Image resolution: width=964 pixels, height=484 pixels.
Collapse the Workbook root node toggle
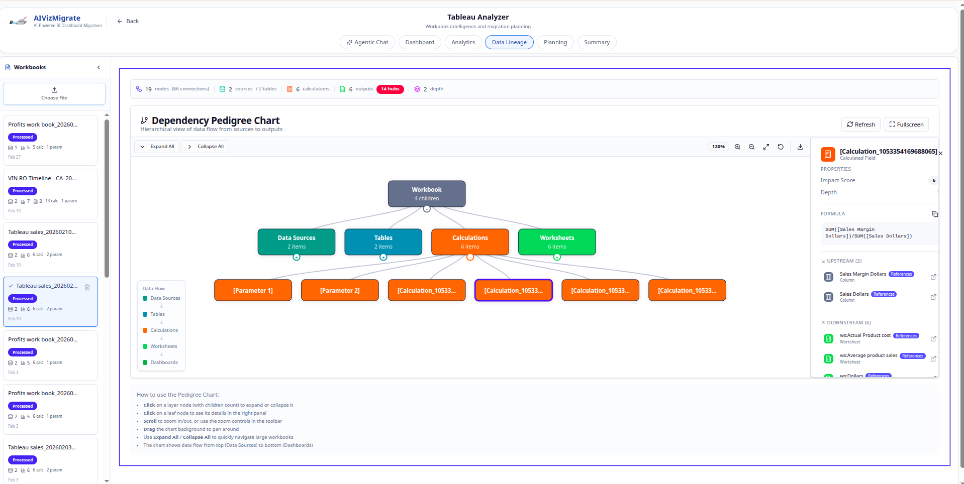(427, 209)
